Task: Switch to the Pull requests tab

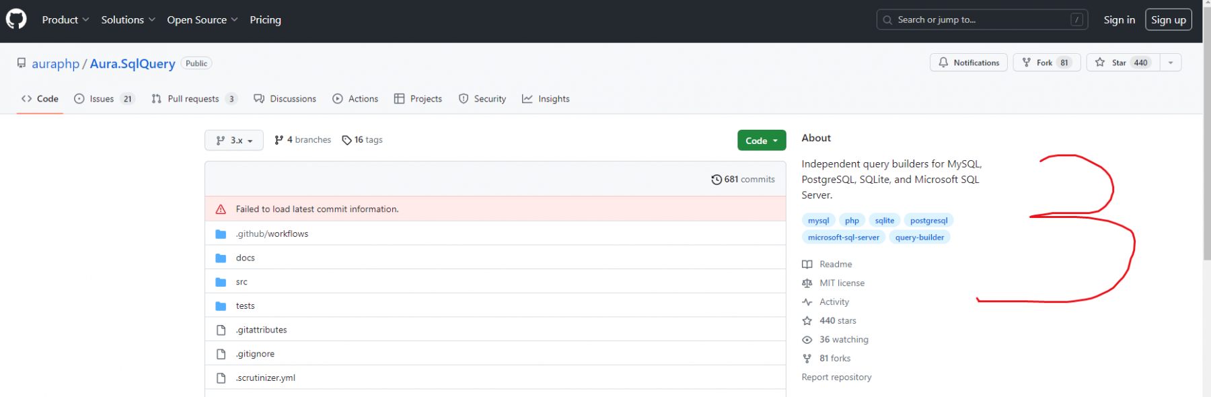Action: click(194, 99)
